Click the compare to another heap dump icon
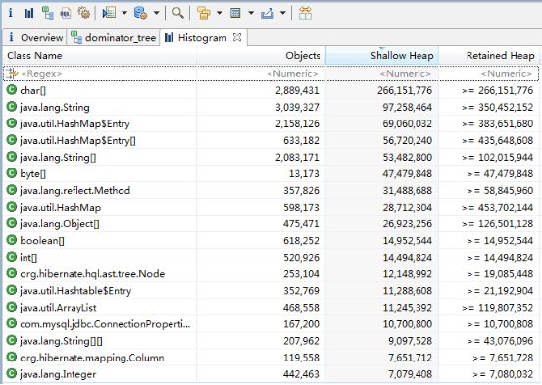The height and width of the screenshot is (385, 542). point(305,13)
